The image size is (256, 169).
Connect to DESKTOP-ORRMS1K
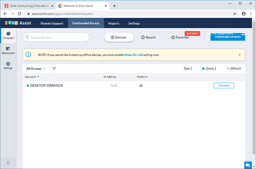pos(224,86)
